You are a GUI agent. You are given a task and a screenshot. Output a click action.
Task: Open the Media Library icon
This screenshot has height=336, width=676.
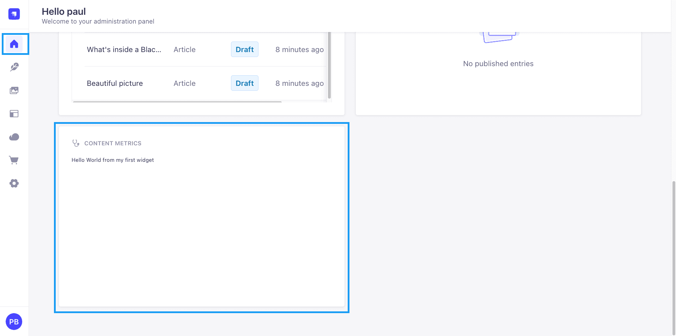[x=14, y=90]
